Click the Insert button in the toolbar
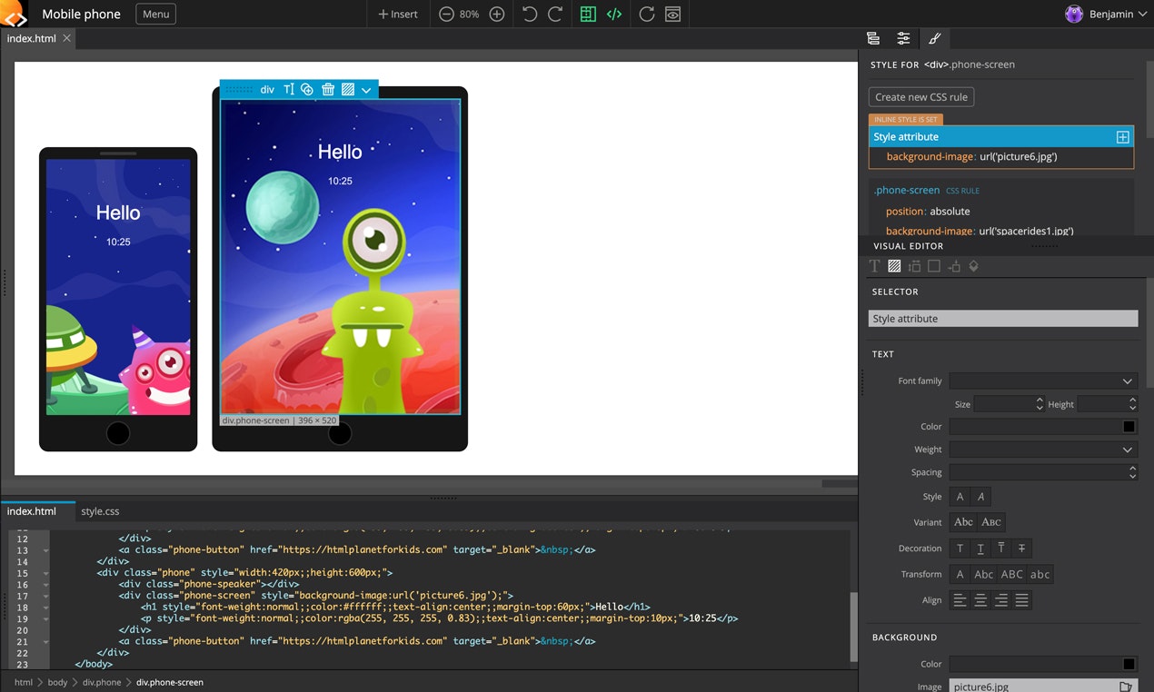This screenshot has height=692, width=1154. click(397, 14)
